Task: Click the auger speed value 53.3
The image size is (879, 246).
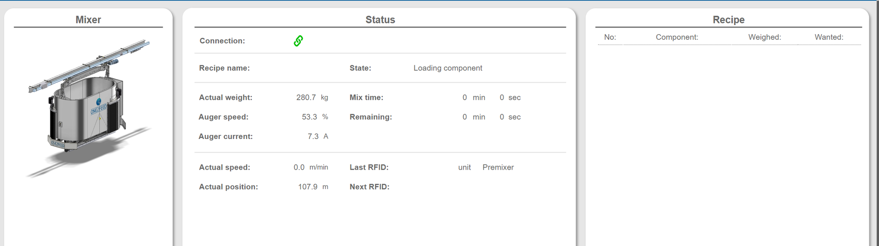Action: click(309, 117)
